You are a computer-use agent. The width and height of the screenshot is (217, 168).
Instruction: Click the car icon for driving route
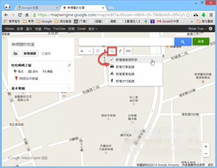click(x=112, y=67)
